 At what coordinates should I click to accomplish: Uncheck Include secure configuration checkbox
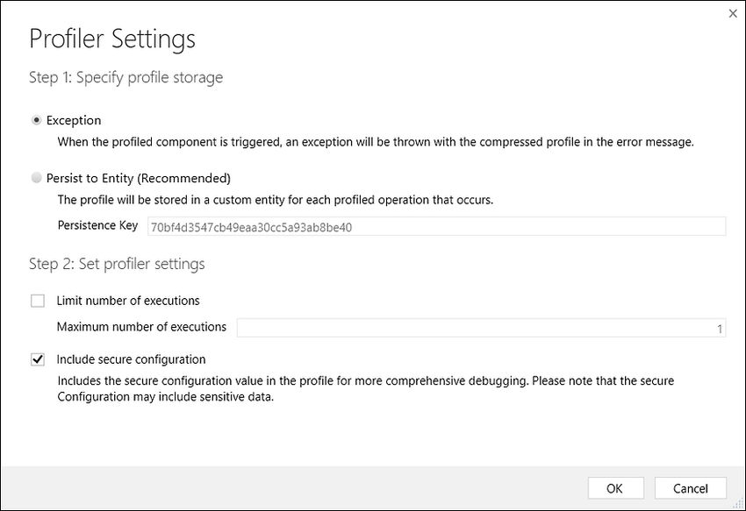38,359
